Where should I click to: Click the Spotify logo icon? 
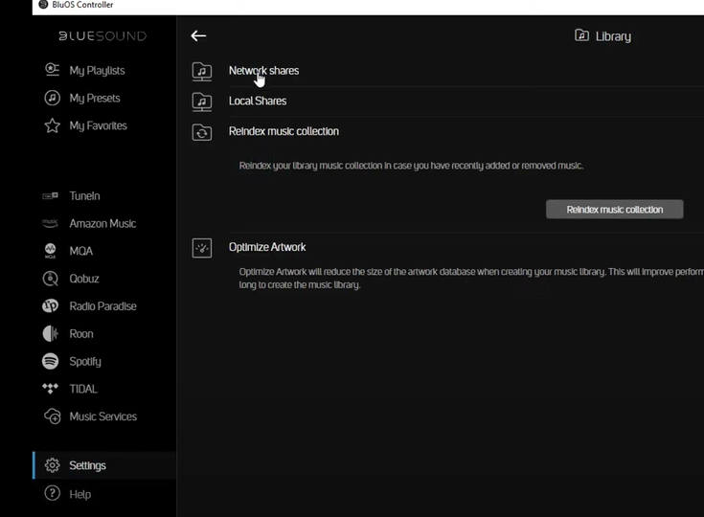pyautogui.click(x=50, y=361)
